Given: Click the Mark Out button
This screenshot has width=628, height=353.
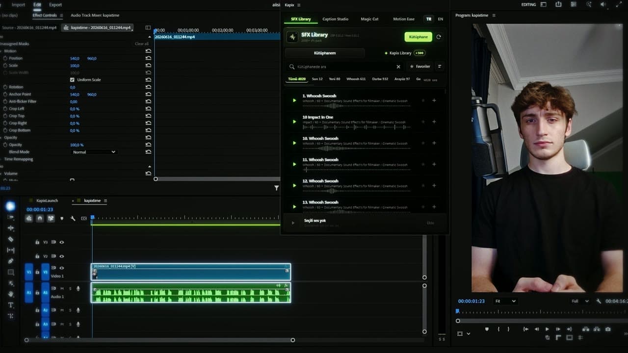Looking at the screenshot, I should [x=508, y=329].
